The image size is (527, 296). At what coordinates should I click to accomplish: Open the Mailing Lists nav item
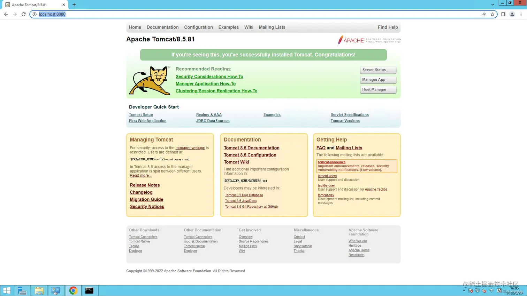[272, 27]
